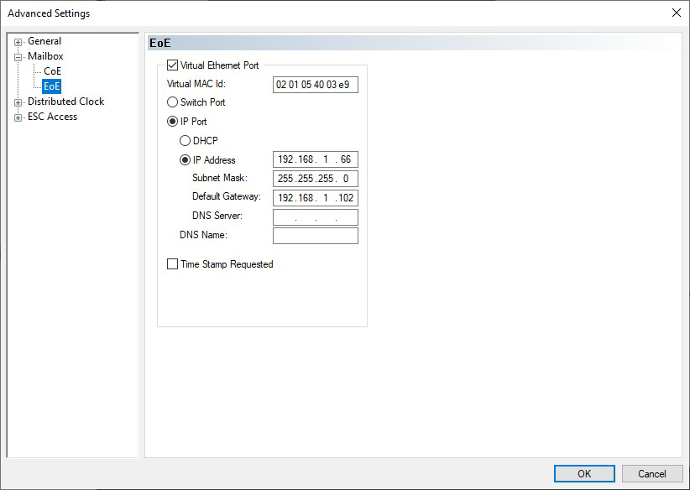Select CoE in the settings tree
The image size is (690, 490).
52,71
